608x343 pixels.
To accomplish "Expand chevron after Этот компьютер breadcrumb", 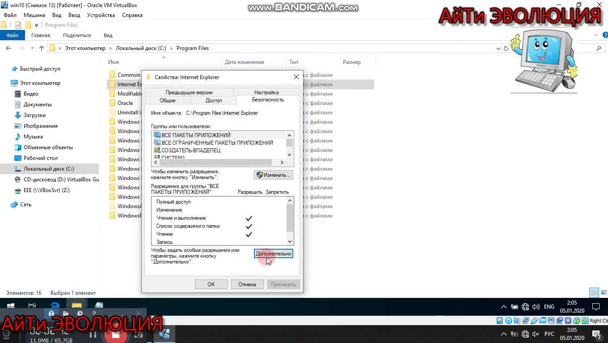I will (111, 48).
